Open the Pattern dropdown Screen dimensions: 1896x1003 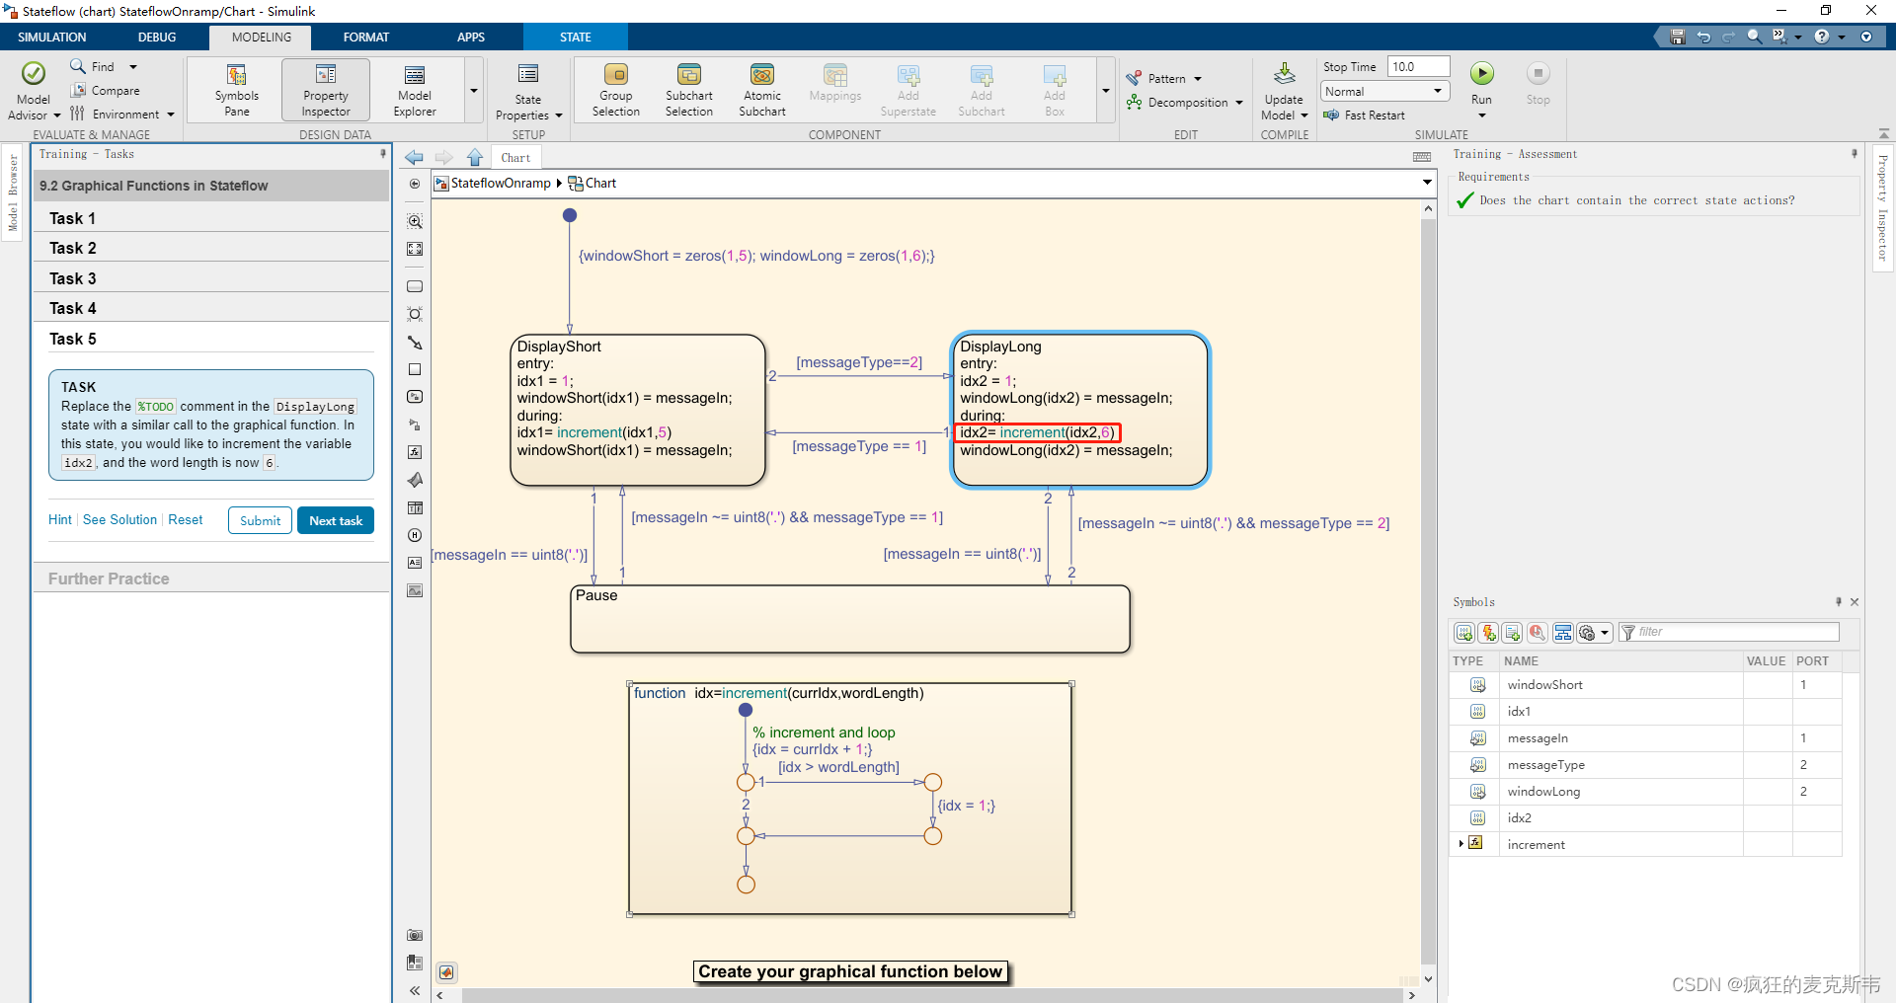[1166, 79]
